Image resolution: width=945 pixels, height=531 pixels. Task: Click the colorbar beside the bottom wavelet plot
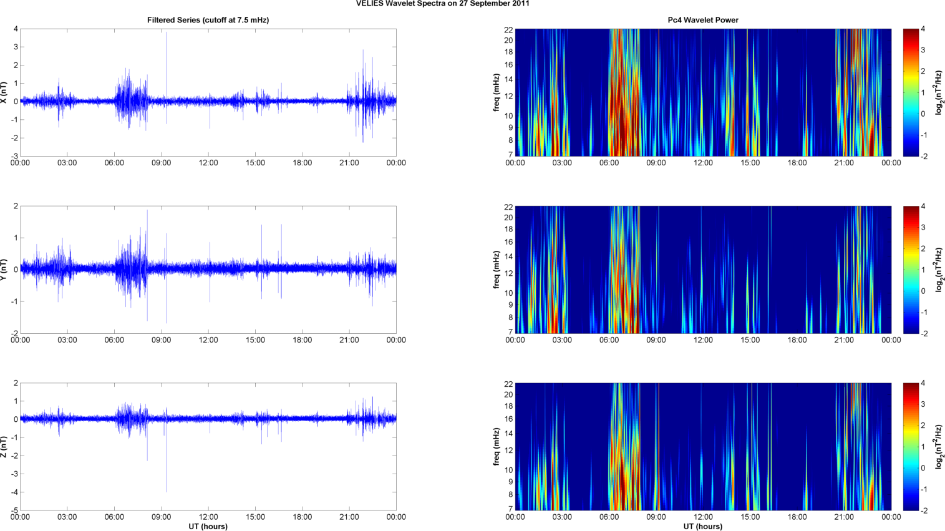[x=911, y=447]
